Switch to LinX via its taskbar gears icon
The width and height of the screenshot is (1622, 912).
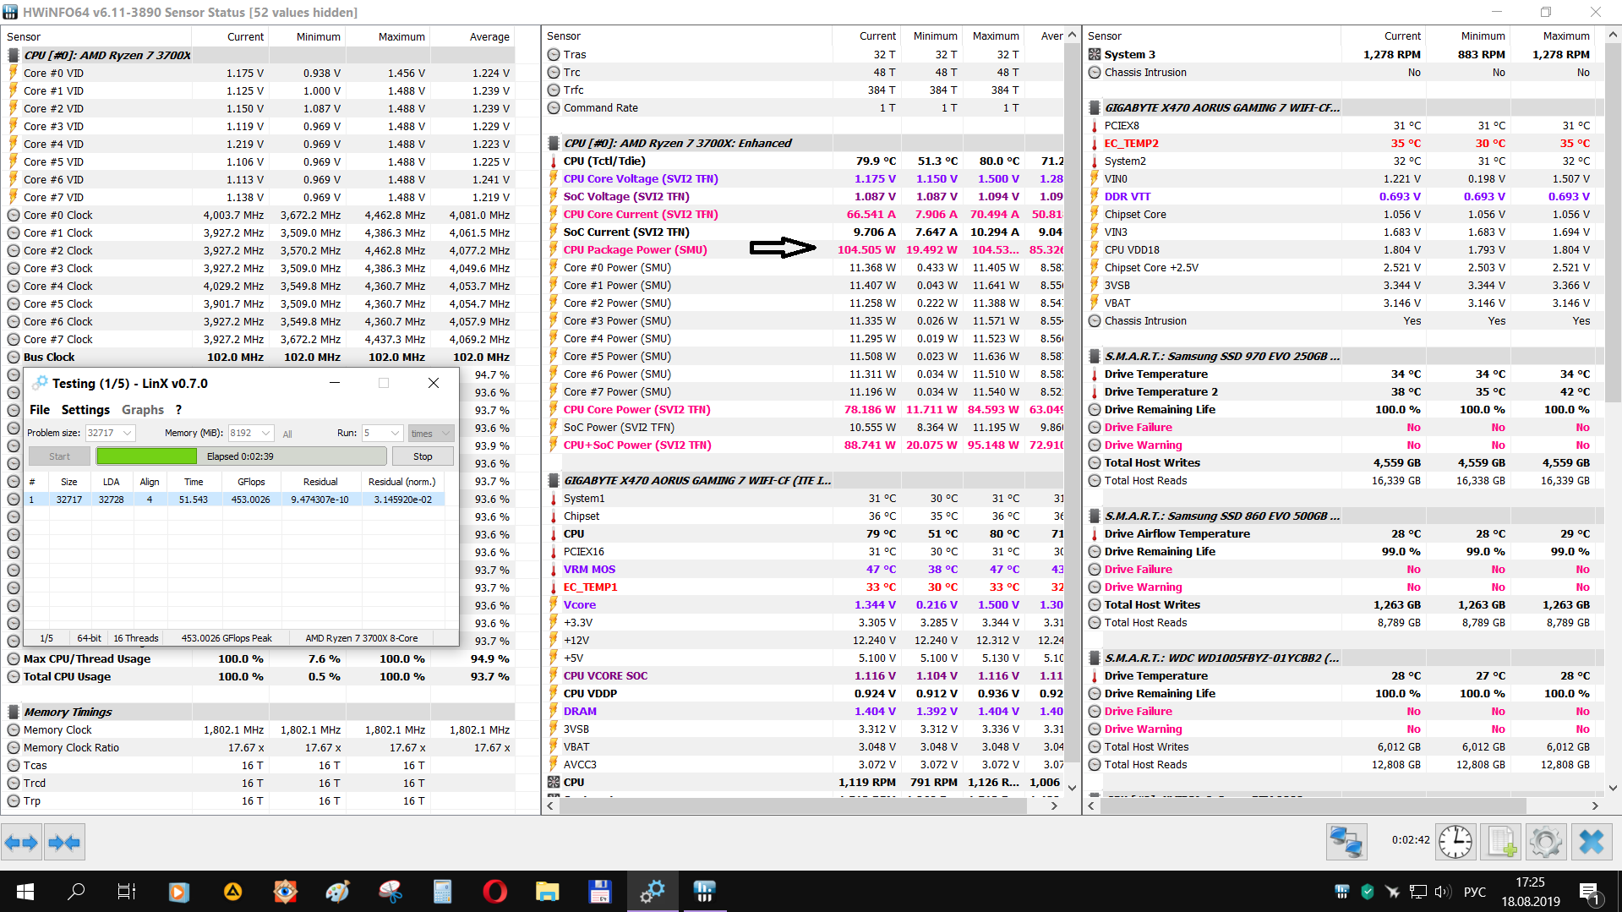coord(653,892)
